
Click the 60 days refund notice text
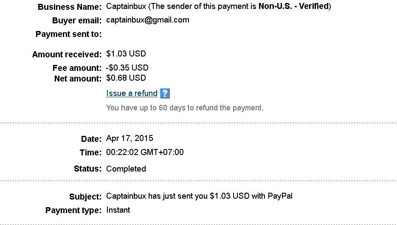tap(185, 108)
